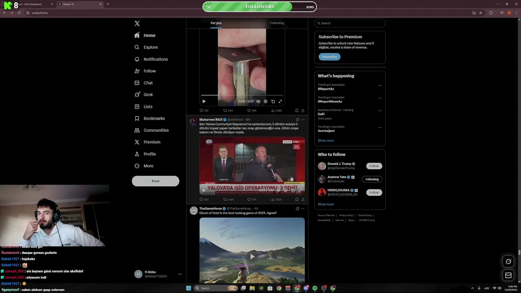Open the Azerbaijani trending topic
This screenshot has width=521, height=293.
coord(326,131)
